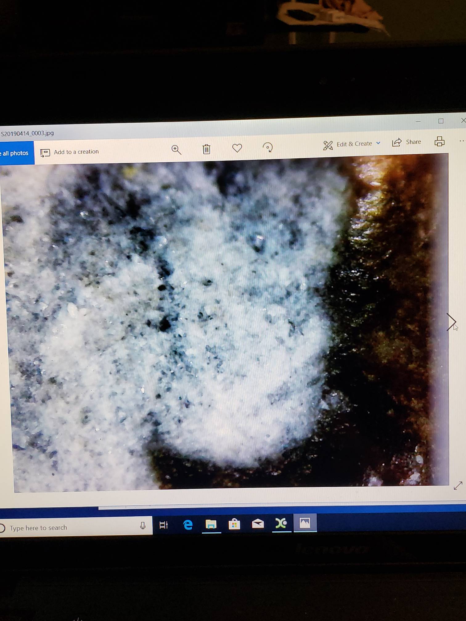Go to next photo with right arrow
The height and width of the screenshot is (621, 466).
[451, 322]
